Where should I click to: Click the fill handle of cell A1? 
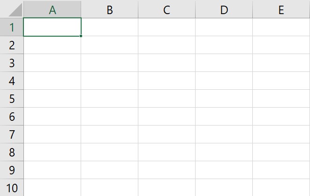pos(81,36)
